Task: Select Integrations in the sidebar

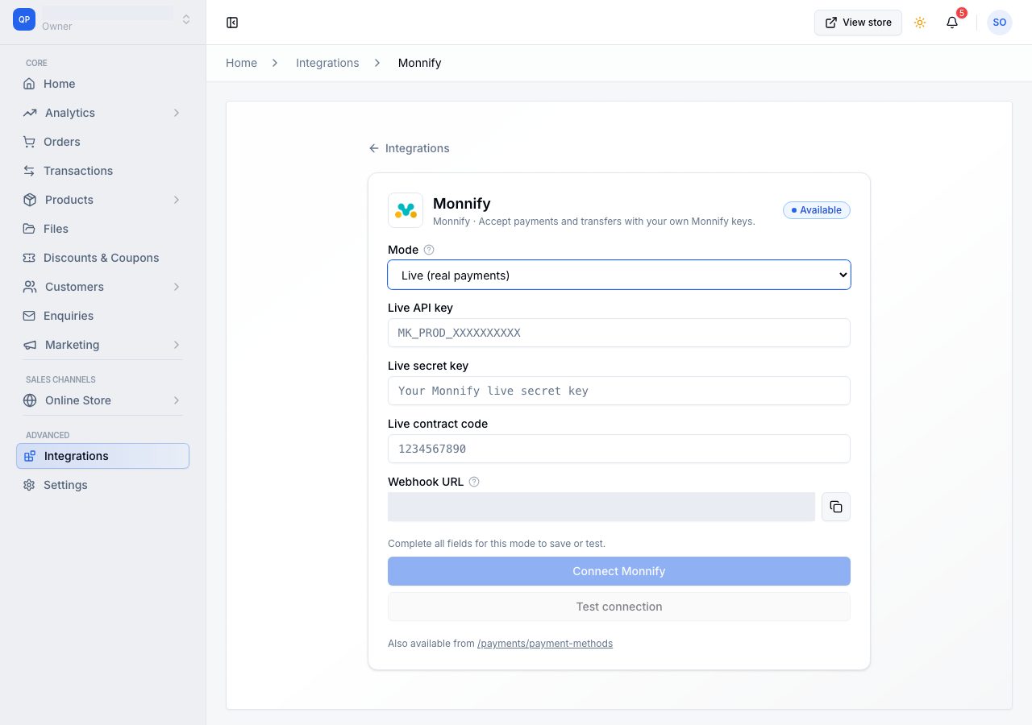Action: (102, 456)
